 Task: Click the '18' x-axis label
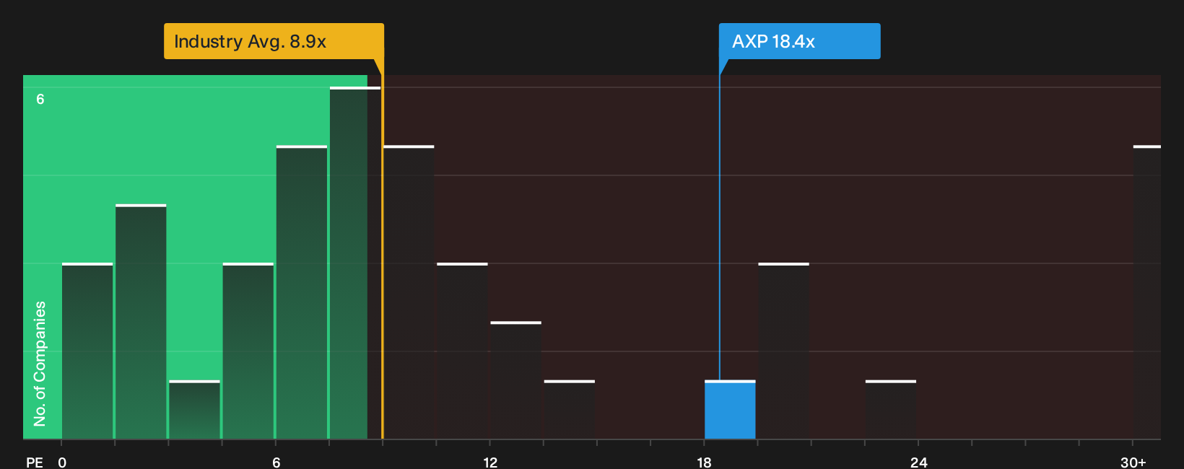pos(704,462)
